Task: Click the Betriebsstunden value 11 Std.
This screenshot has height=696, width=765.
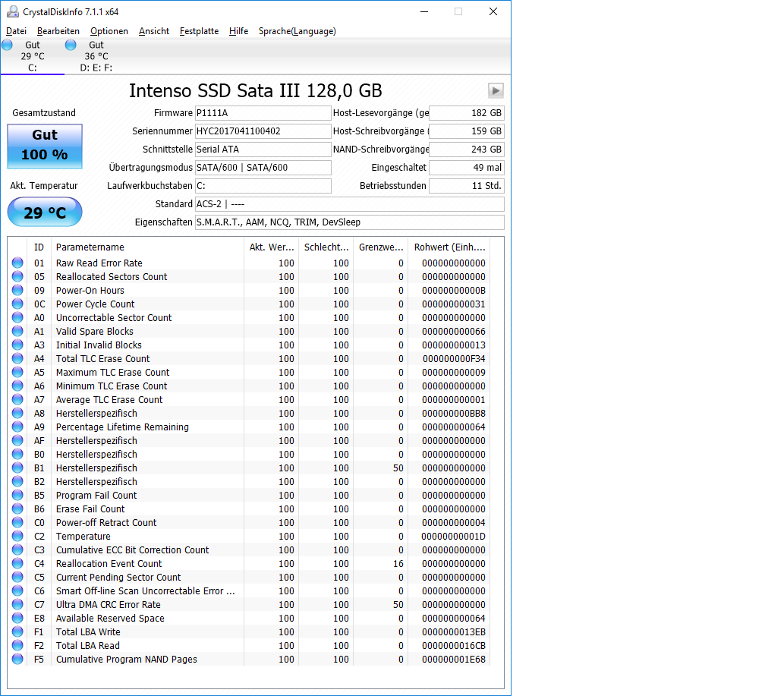Action: 467,185
